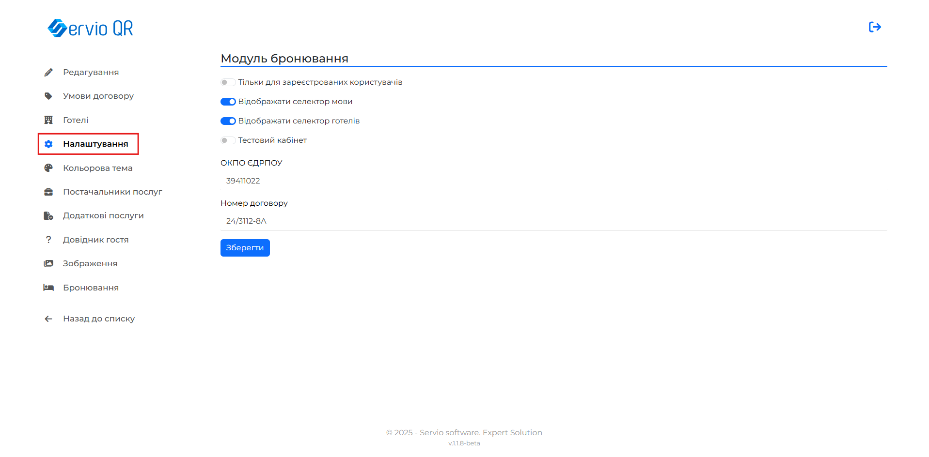Focus the ОКПО ЄДРПОУ input field

coord(553,181)
